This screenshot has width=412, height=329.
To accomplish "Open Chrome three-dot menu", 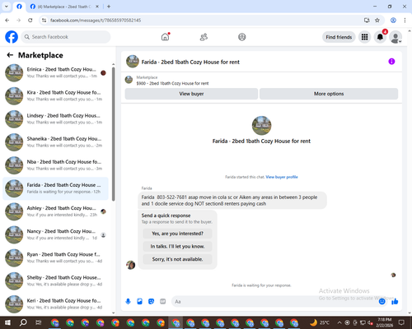I will coord(405,20).
